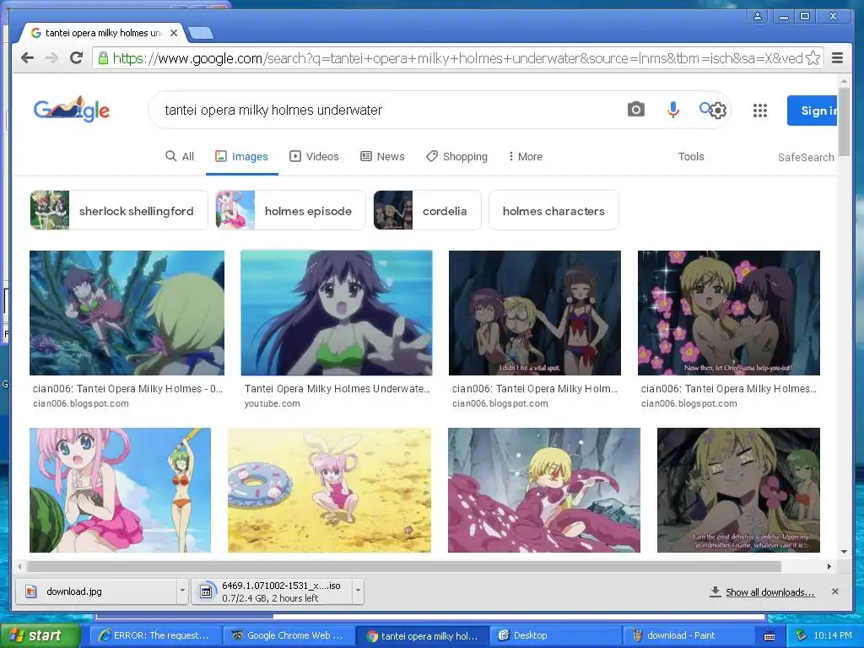The image size is (864, 648).
Task: Close the downloads bar with the X
Action: click(834, 591)
